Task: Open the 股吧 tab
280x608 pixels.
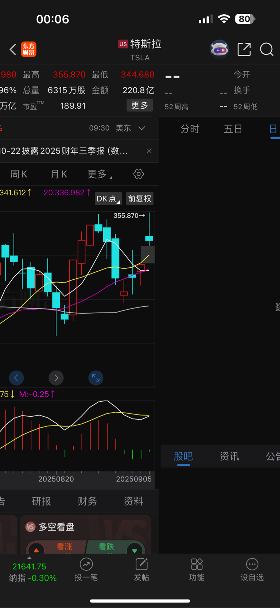Action: tap(183, 456)
